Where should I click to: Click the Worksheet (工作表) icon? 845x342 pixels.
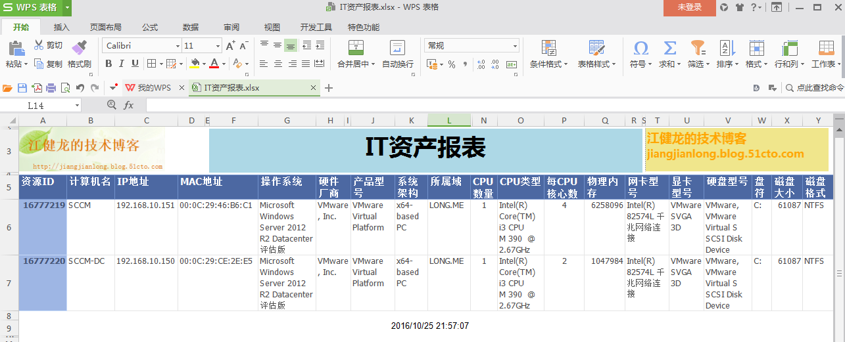pyautogui.click(x=826, y=48)
